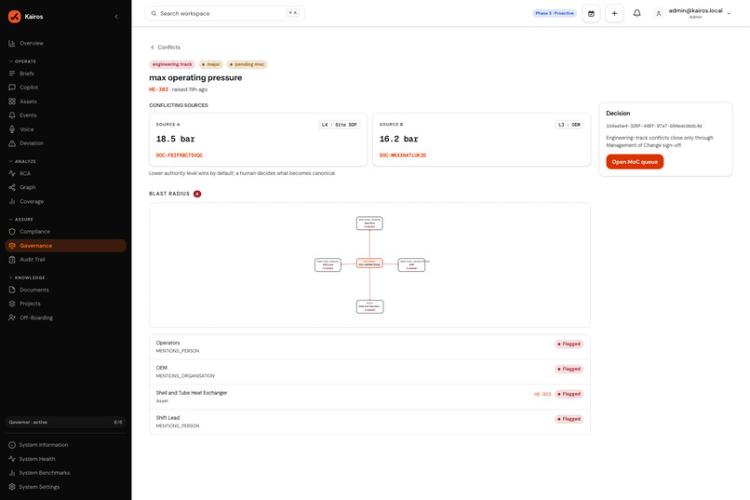
Task: Click the plus create button
Action: [614, 13]
